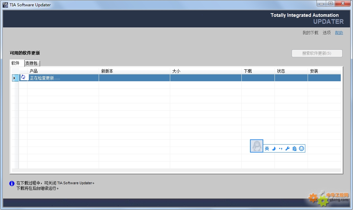This screenshot has width=353, height=210.
Task: Click the QQ penguin avatar on the input bar
Action: 257,146
